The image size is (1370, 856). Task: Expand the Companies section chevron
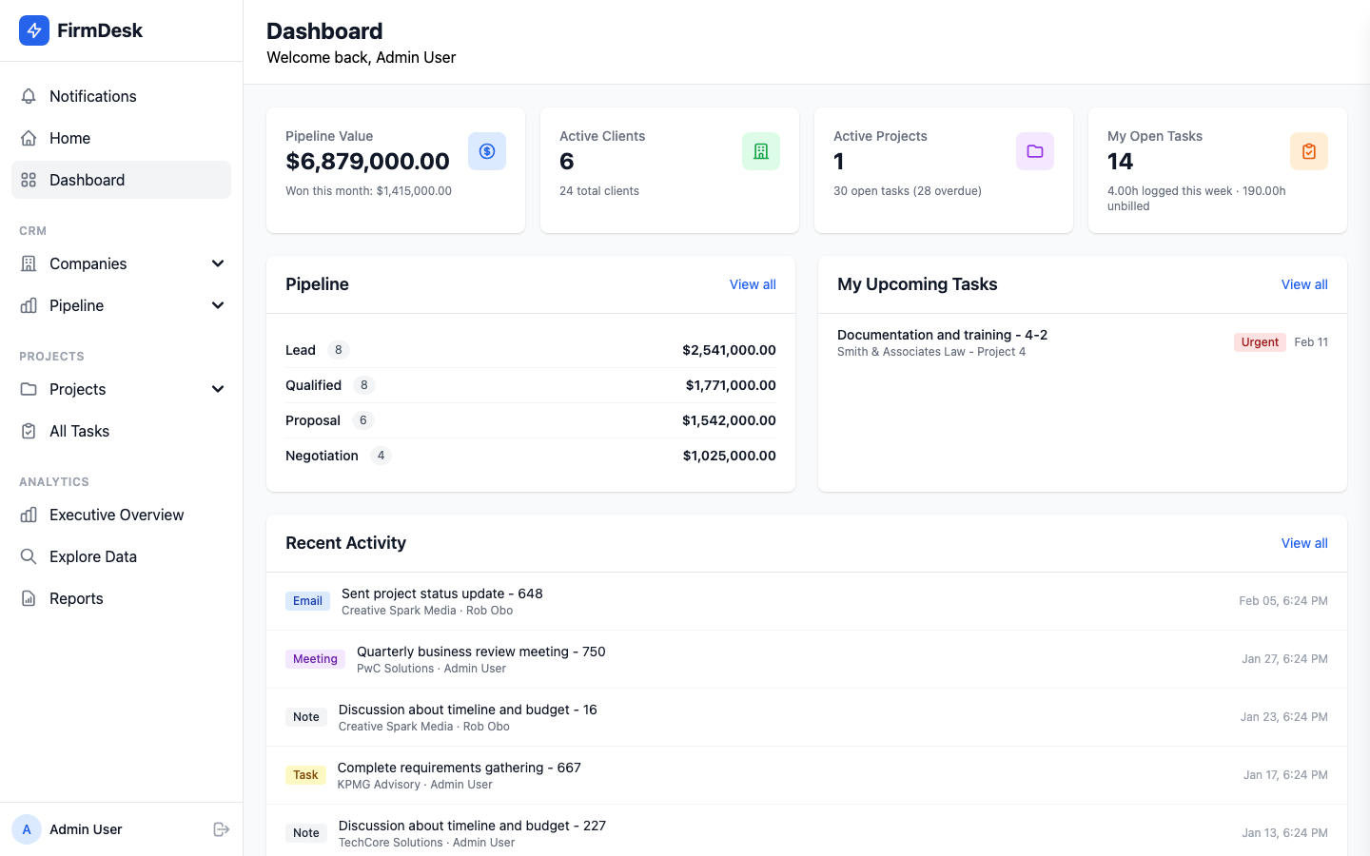[218, 263]
